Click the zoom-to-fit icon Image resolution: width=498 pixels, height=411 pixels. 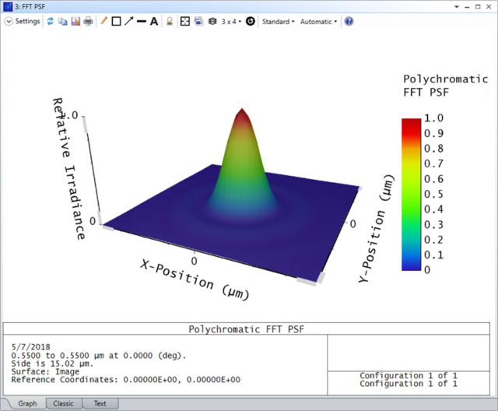pyautogui.click(x=185, y=21)
